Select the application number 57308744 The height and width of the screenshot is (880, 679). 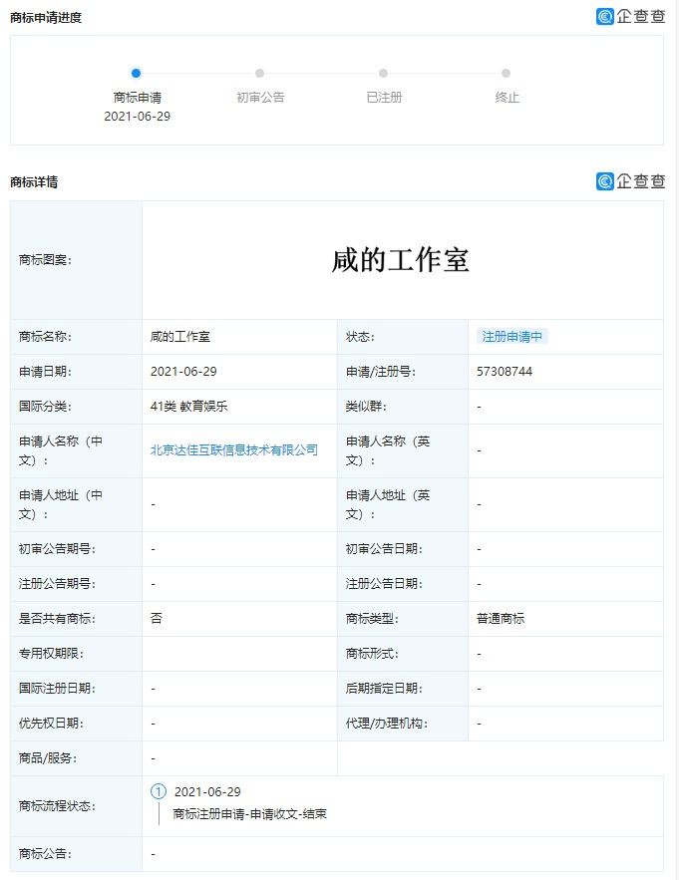pyautogui.click(x=505, y=372)
